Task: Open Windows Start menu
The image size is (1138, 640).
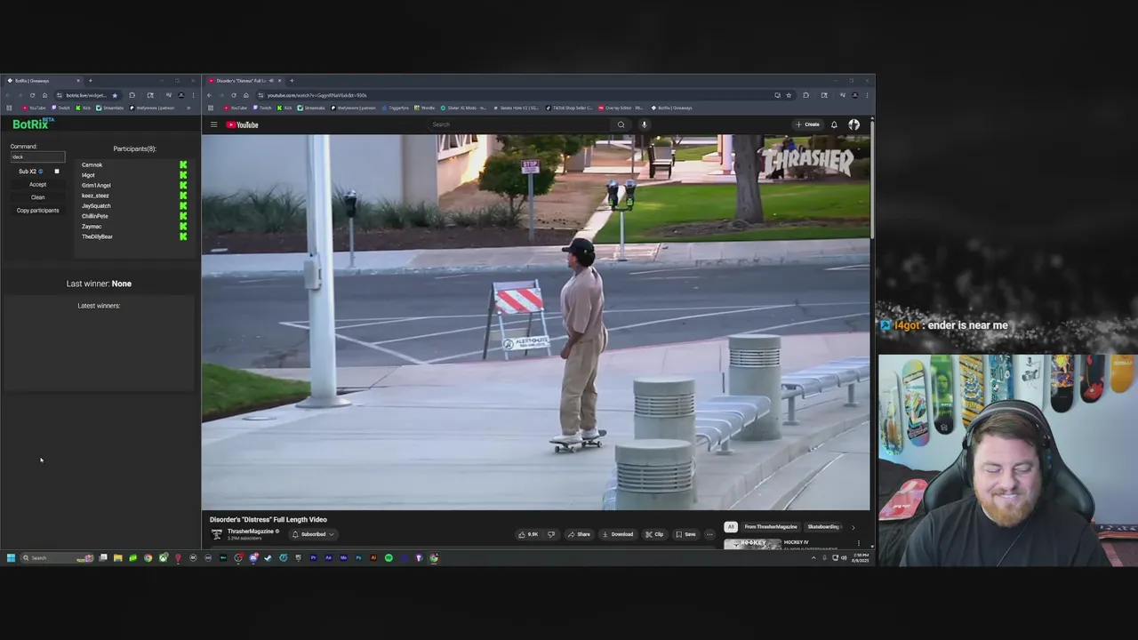Action: (11, 557)
